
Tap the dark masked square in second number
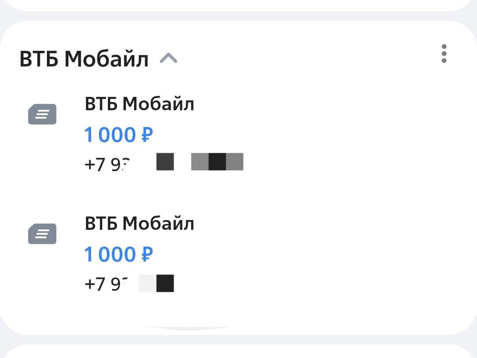pos(165,283)
